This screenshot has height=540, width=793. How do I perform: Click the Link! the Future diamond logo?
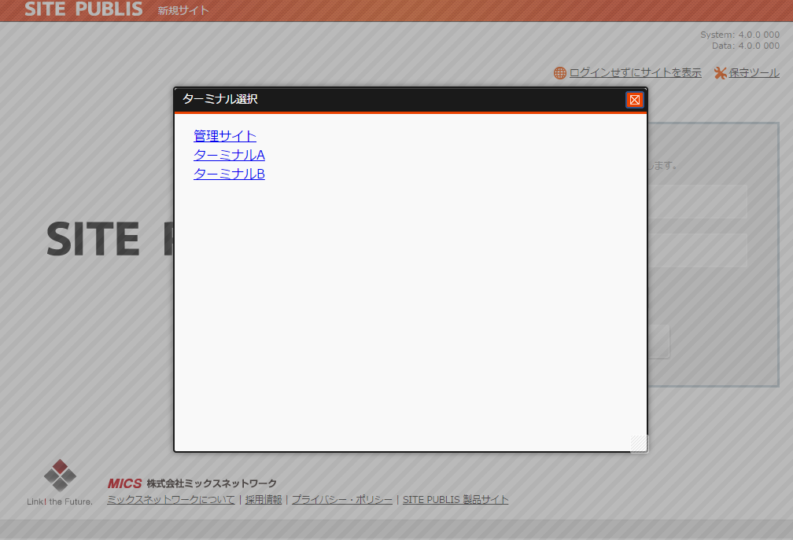60,476
